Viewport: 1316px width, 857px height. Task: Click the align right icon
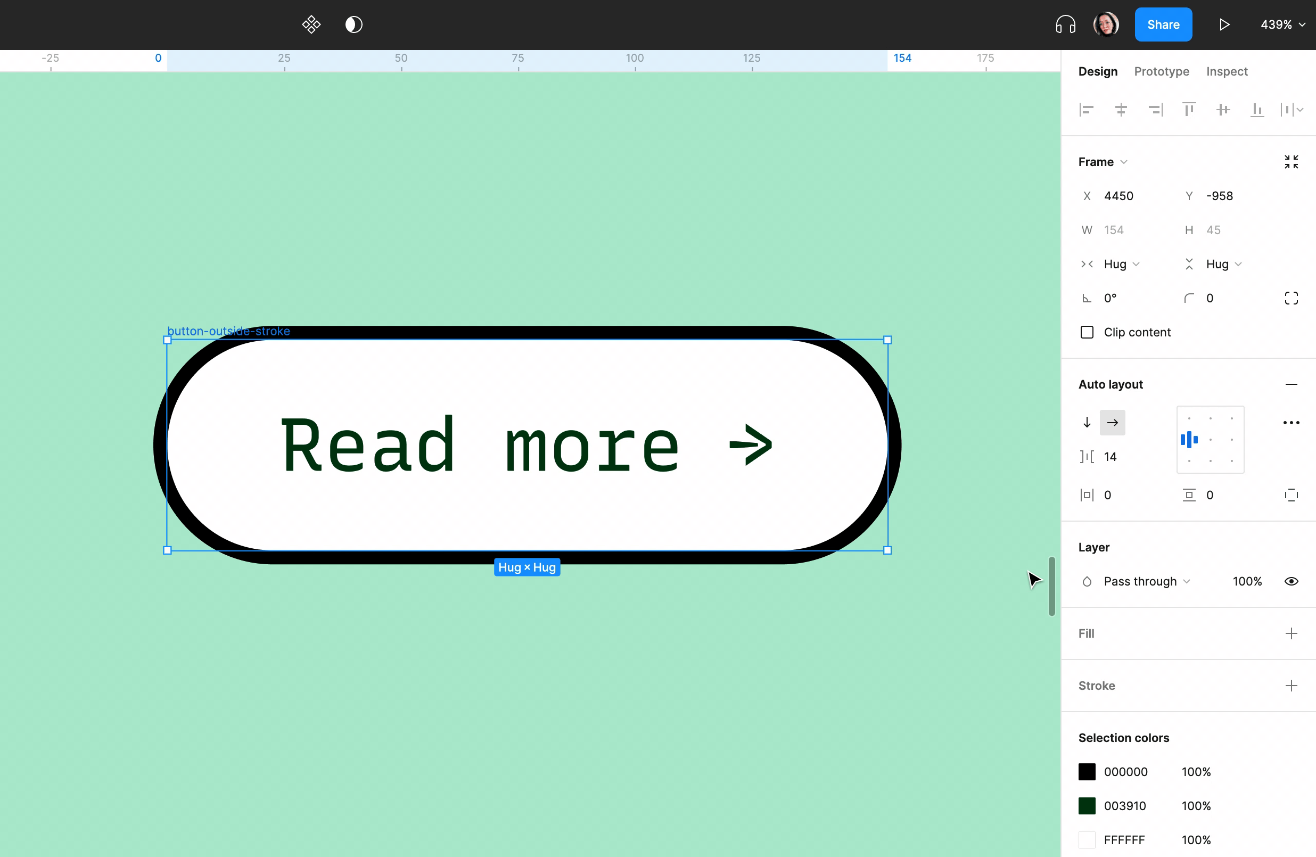click(1155, 110)
